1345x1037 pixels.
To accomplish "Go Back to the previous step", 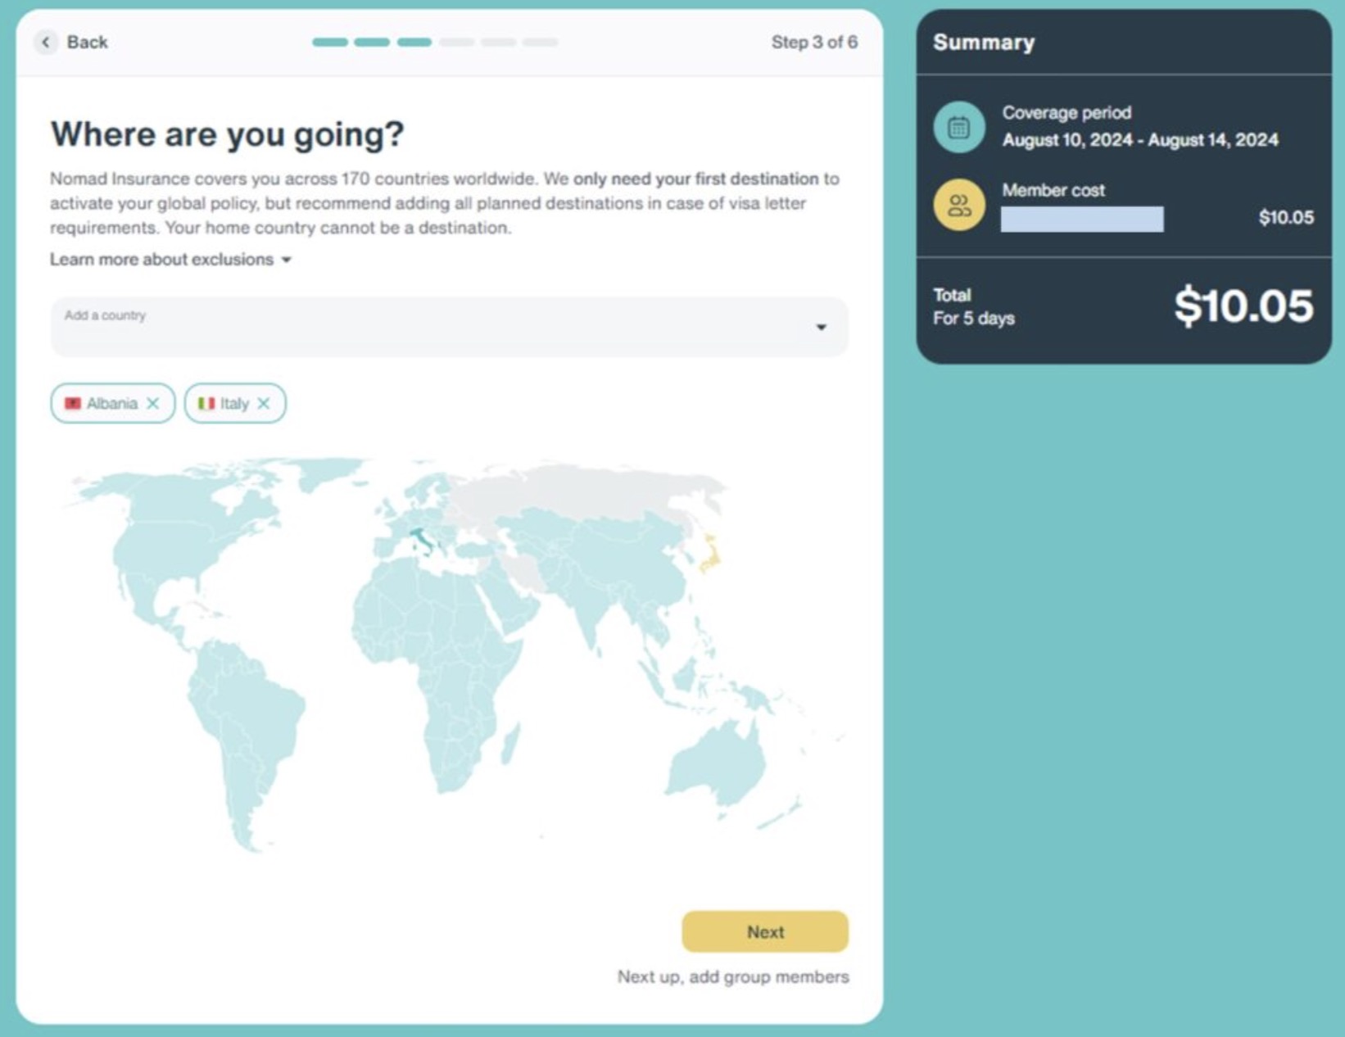I will (87, 42).
